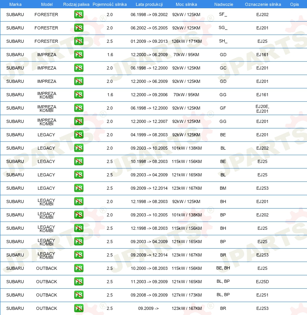The width and height of the screenshot is (307, 315).
Task: Click the Lata produkcji column header
Action: (x=149, y=4)
